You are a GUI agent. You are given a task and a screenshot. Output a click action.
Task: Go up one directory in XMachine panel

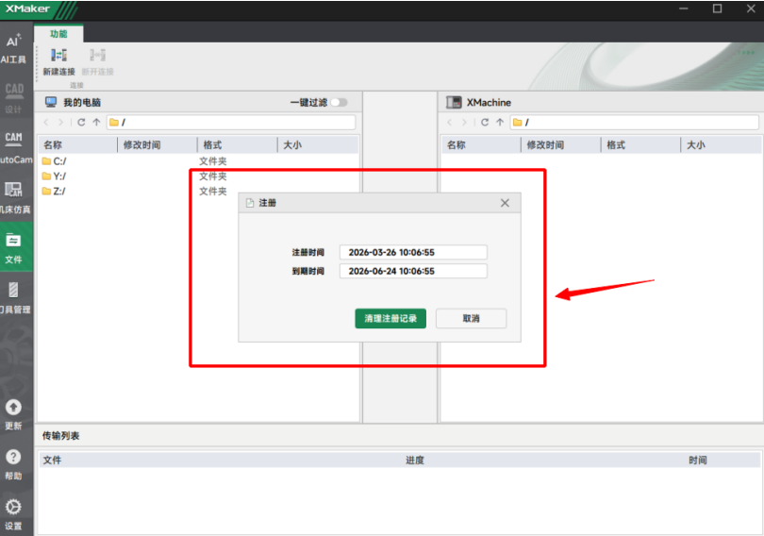(499, 123)
